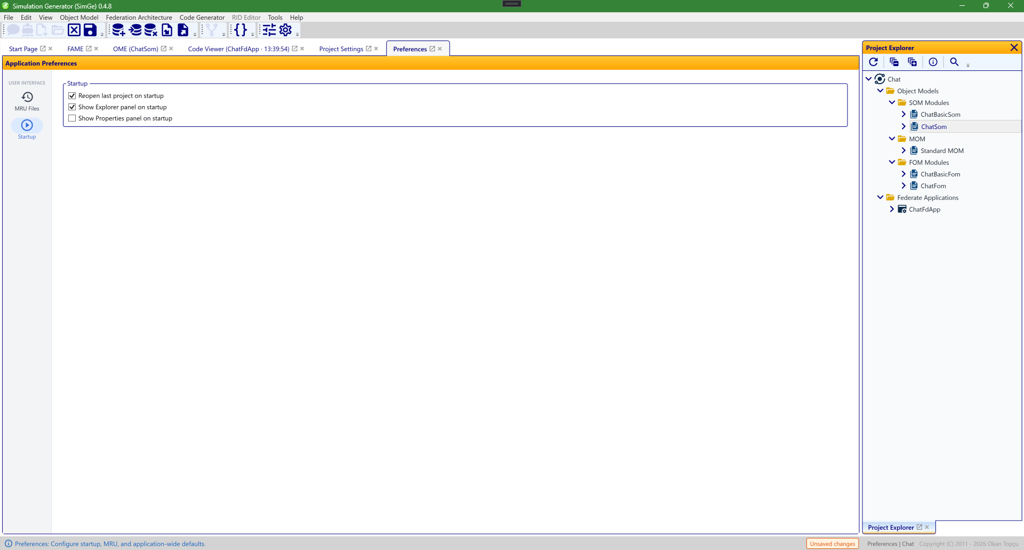Click the database-with-plus new object model icon

(118, 30)
